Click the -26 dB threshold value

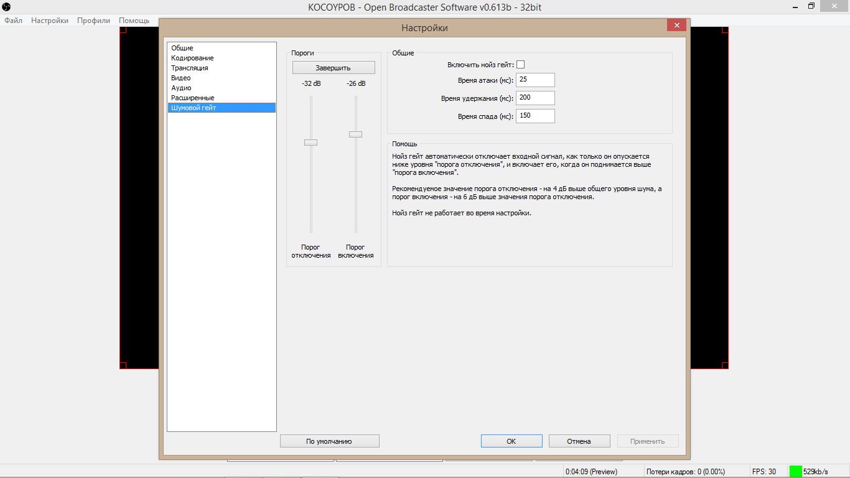(356, 83)
